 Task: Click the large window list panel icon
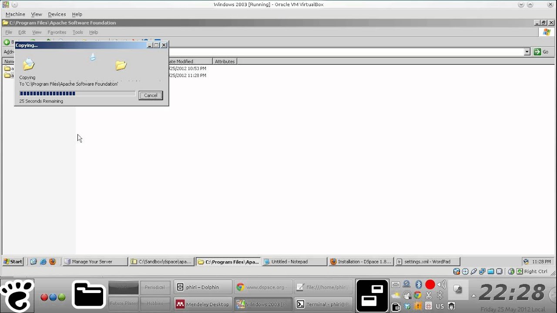[x=372, y=296]
